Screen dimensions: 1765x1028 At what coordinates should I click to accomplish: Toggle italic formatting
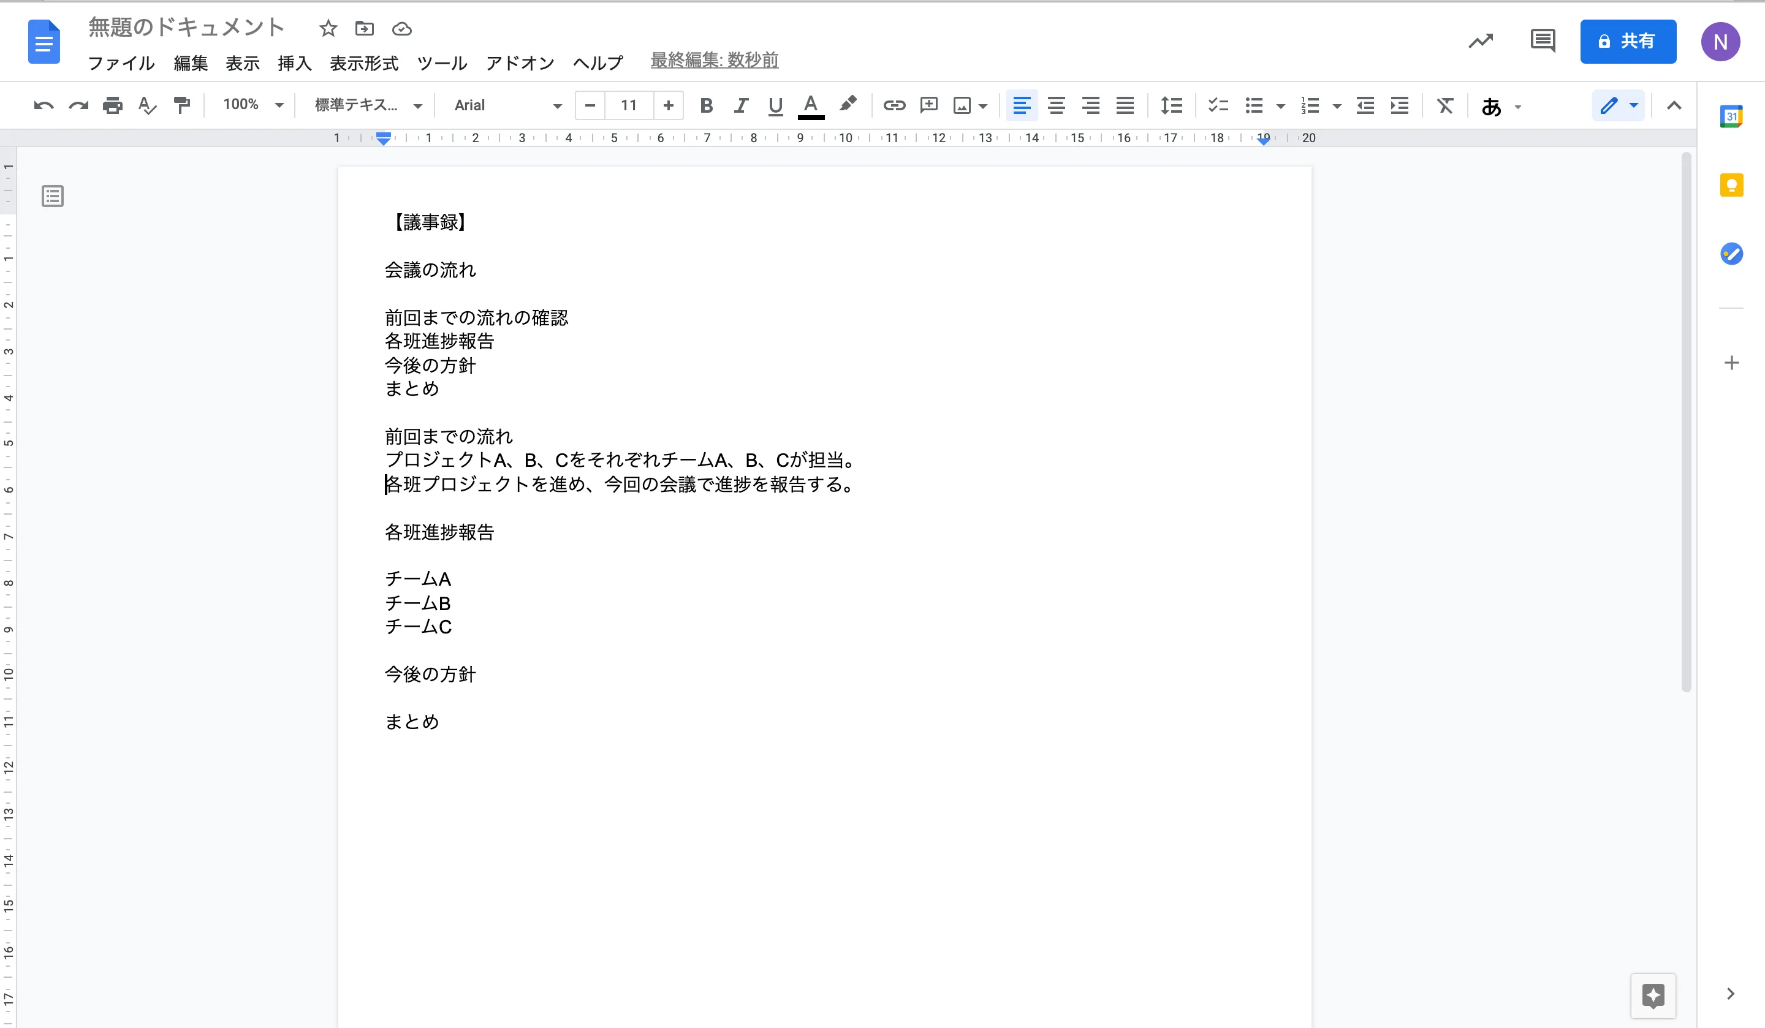click(x=740, y=106)
